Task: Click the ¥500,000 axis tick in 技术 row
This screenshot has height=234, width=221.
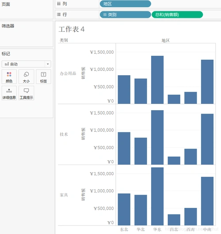Action: tap(103, 148)
